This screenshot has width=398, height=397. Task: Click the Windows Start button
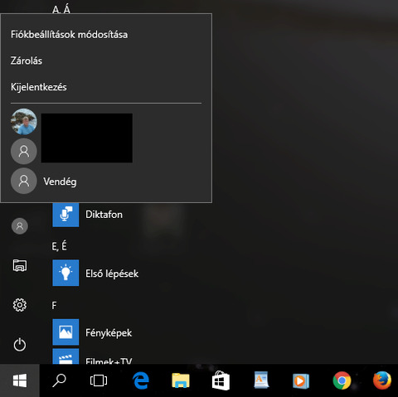click(20, 380)
